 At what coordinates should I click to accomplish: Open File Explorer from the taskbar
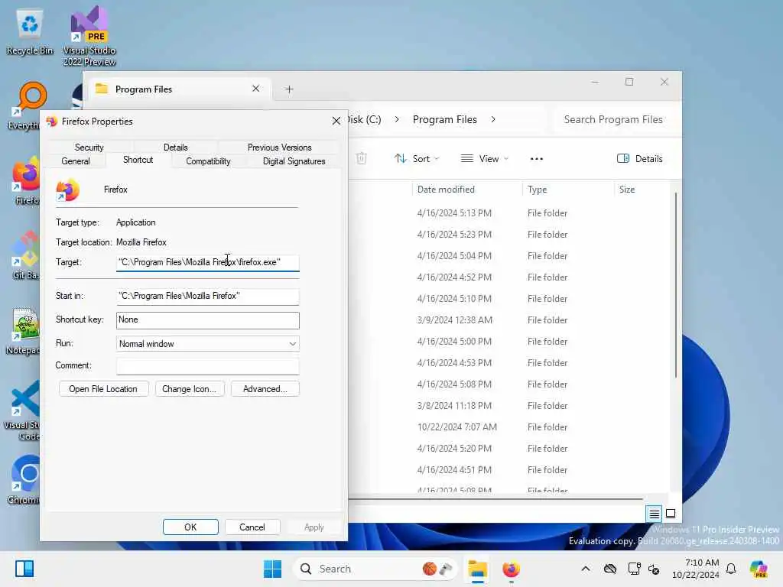pos(477,569)
